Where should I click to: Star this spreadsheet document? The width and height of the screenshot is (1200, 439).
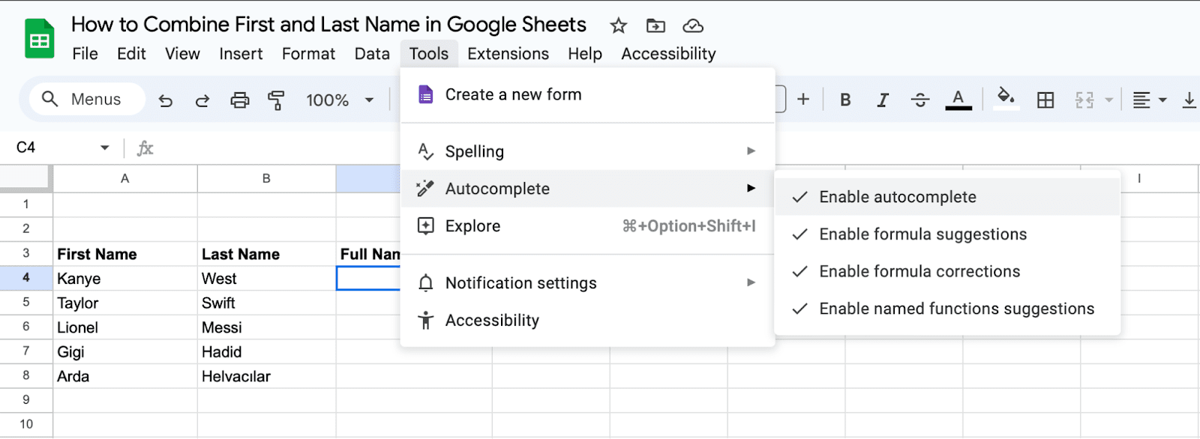pyautogui.click(x=618, y=26)
